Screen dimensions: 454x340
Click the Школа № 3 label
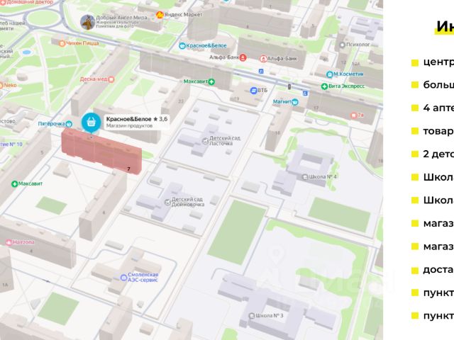click(270, 315)
